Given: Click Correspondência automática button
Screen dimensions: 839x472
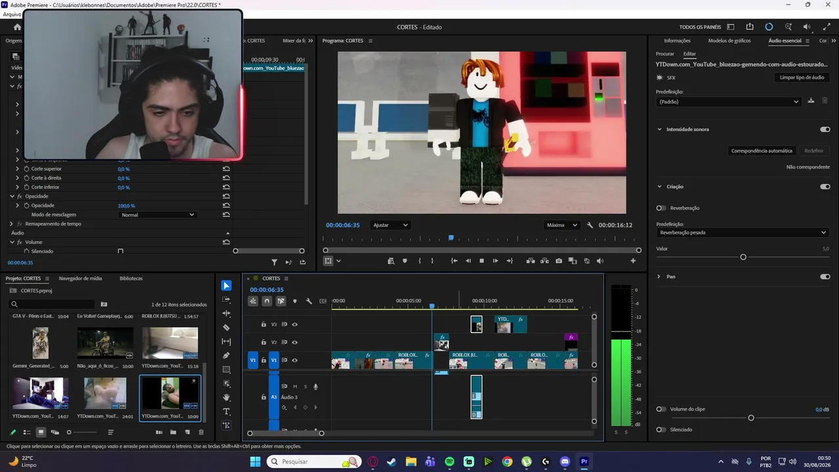Looking at the screenshot, I should point(762,151).
